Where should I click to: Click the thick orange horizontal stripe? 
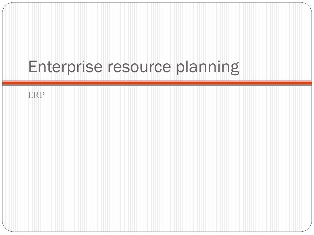coord(157,83)
